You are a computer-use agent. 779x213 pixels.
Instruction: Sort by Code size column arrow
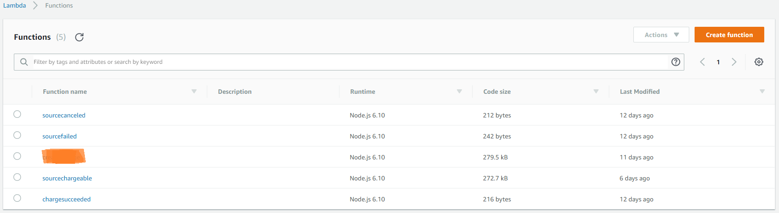pyautogui.click(x=596, y=92)
